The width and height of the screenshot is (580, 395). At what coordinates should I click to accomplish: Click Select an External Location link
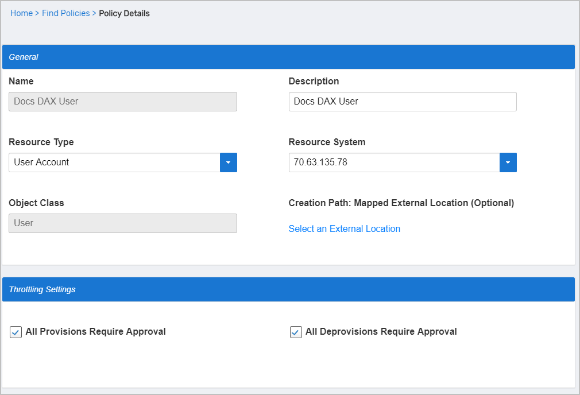point(344,229)
